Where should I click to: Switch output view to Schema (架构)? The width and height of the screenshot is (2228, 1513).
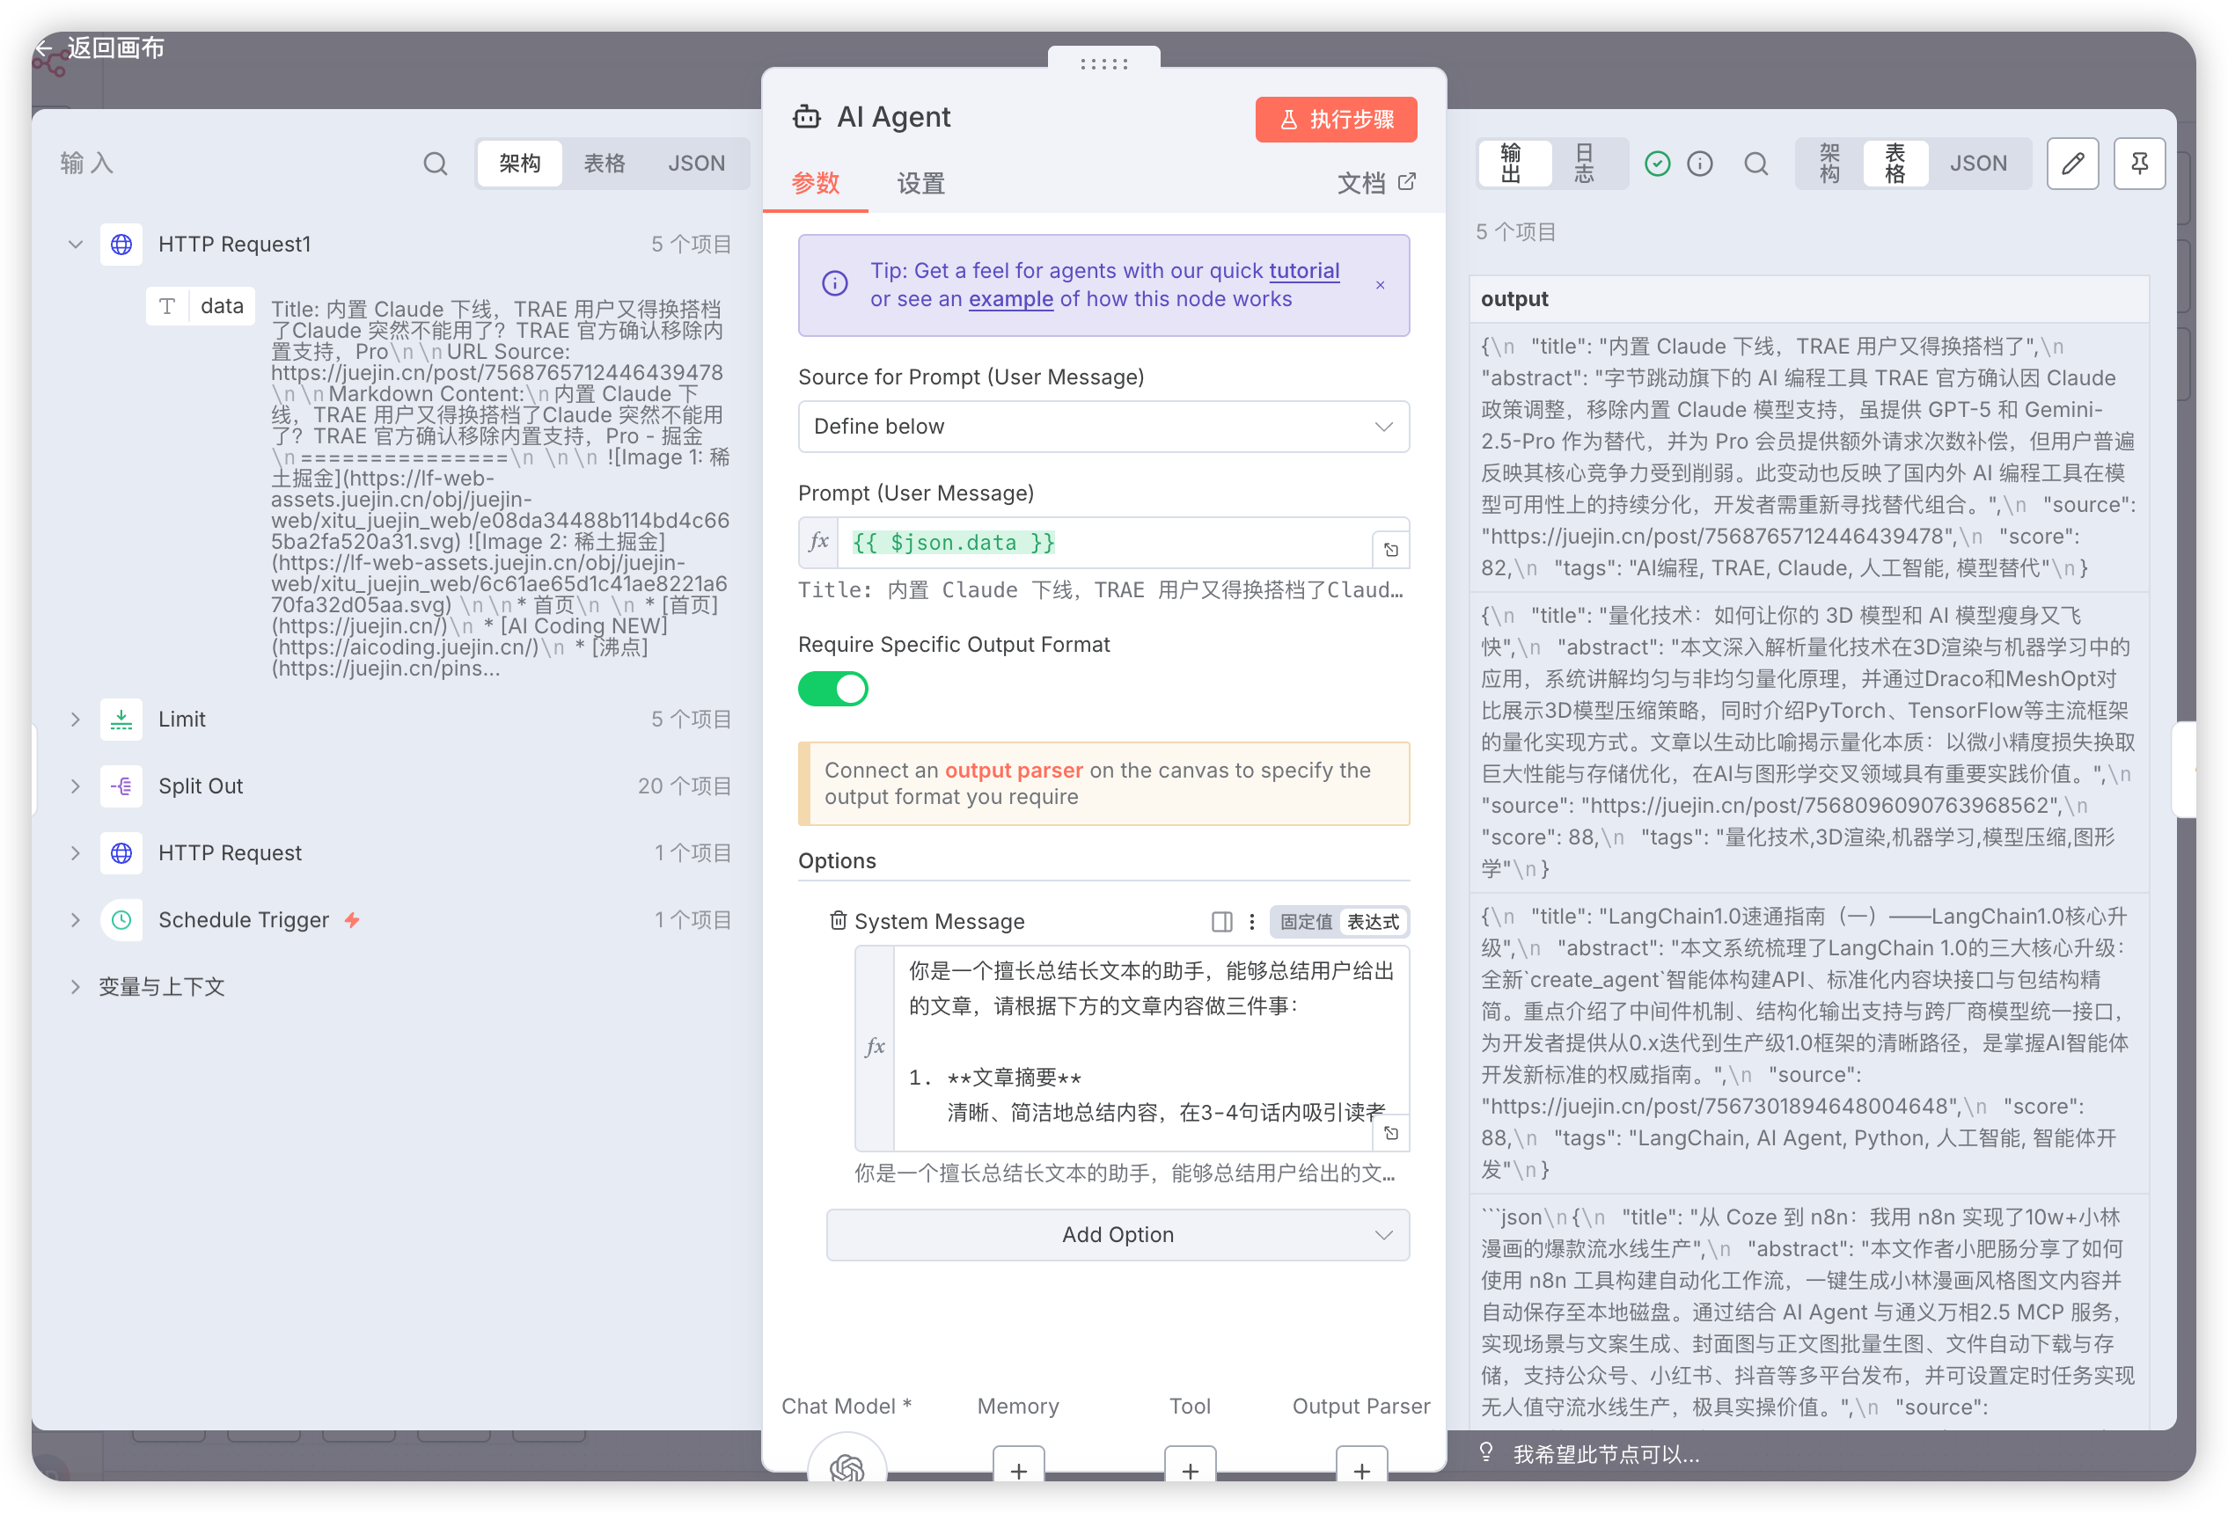click(1830, 164)
